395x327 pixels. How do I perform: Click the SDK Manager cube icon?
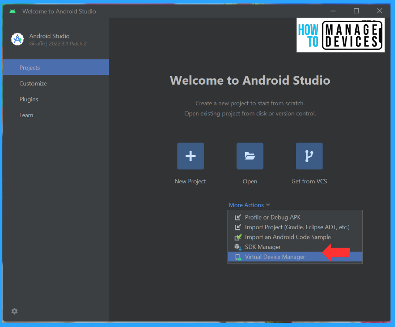coord(238,247)
